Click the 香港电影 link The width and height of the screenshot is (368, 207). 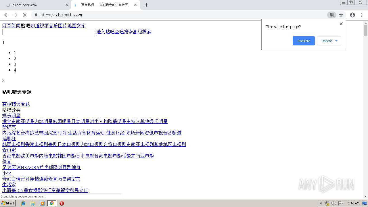coord(11,156)
